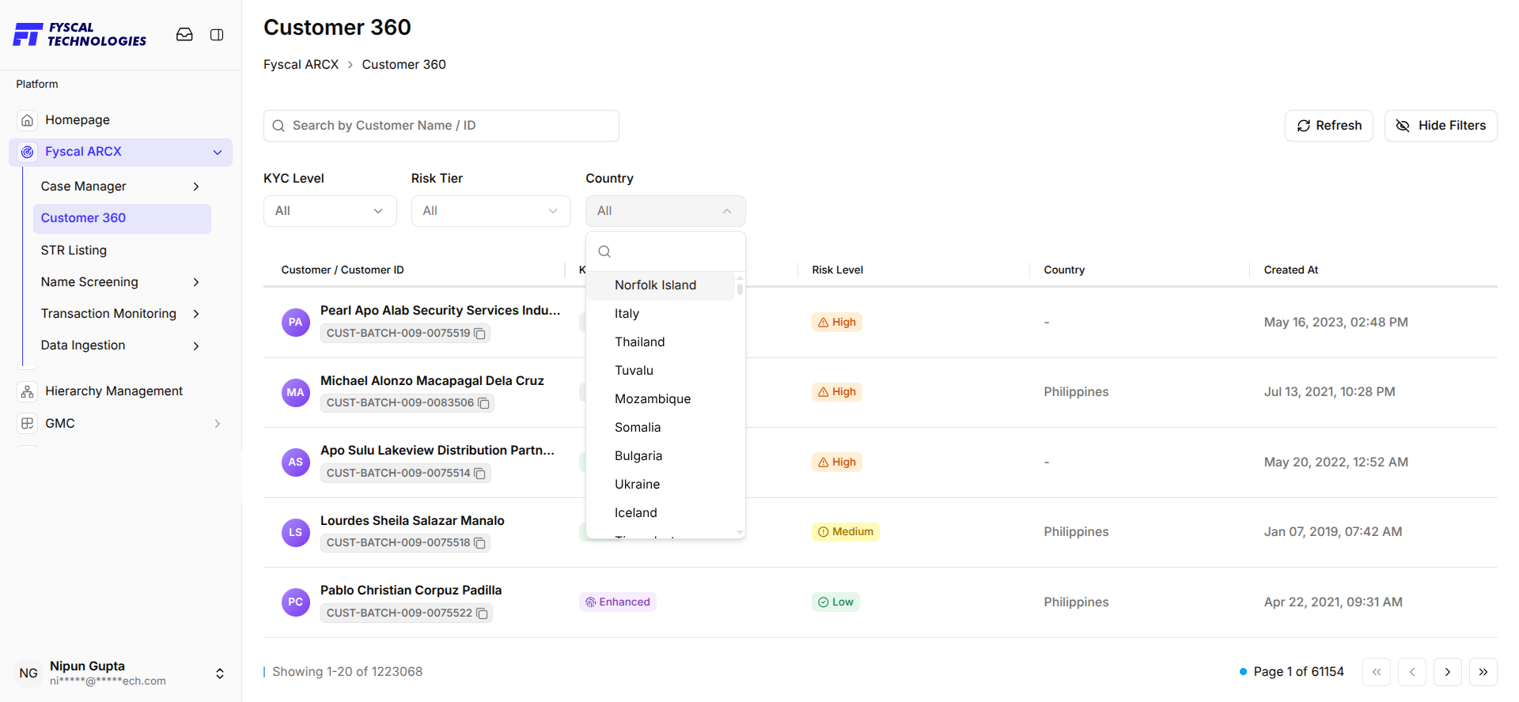Click the Risk Level column header
This screenshot has height=702, width=1519.
[837, 270]
